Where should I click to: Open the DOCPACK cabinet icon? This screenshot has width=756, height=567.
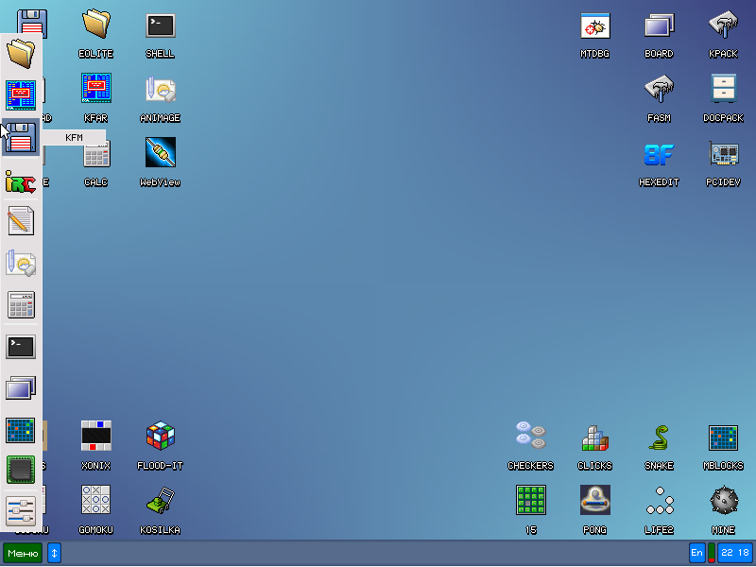coord(723,89)
